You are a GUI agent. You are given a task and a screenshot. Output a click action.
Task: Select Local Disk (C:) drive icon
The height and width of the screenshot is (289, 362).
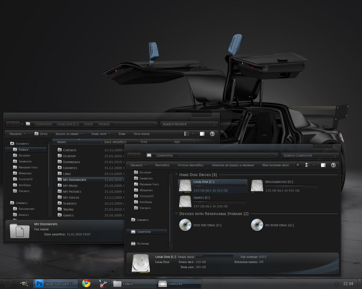185,186
